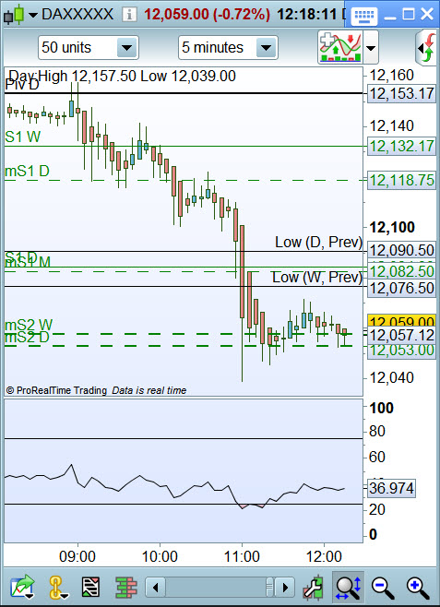440x607 pixels.
Task: Click the 12,057.12 price label
Action: 401,335
